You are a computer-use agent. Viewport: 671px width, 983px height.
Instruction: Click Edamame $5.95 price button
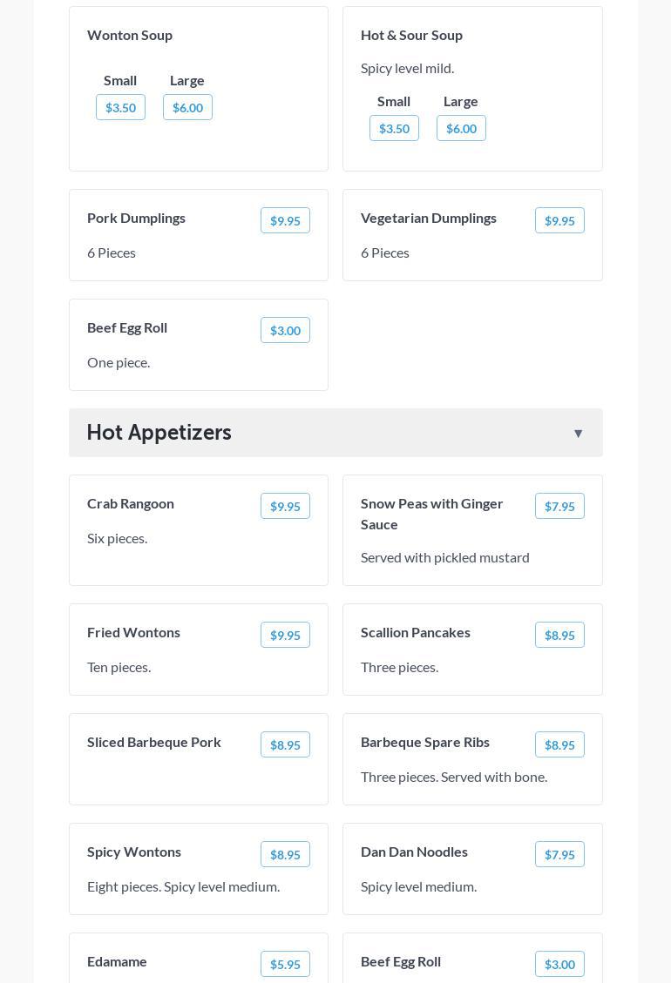[x=285, y=965]
